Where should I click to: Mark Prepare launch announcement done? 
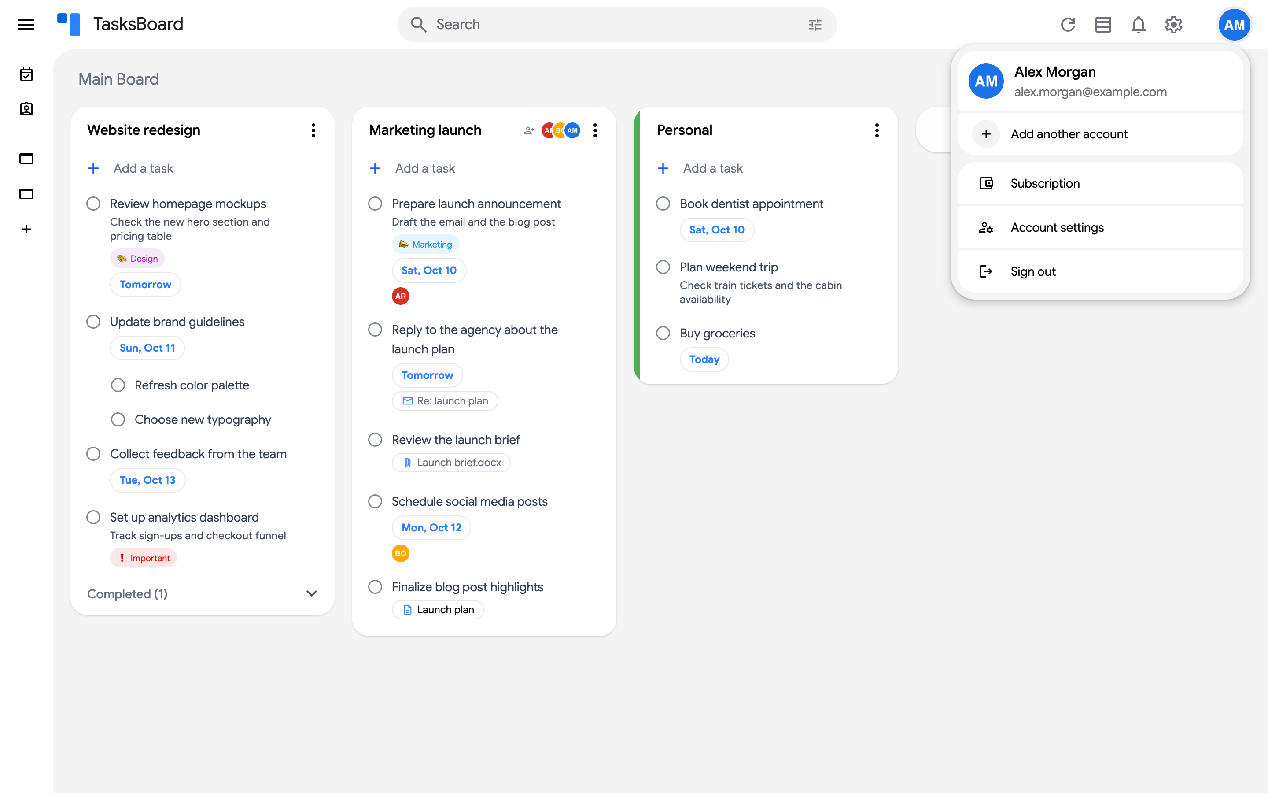[x=375, y=204]
